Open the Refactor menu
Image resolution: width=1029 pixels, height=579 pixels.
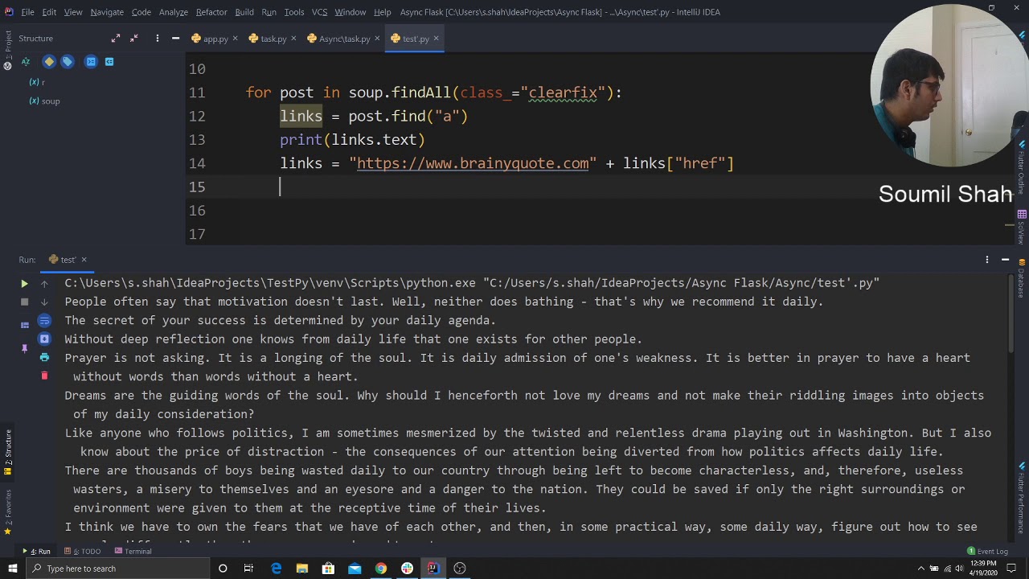tap(211, 12)
